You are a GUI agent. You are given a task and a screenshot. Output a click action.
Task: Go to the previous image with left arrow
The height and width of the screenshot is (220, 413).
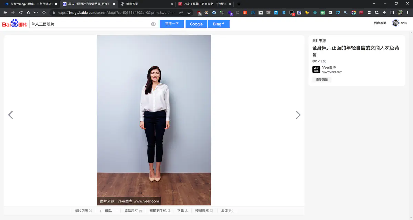tap(10, 115)
